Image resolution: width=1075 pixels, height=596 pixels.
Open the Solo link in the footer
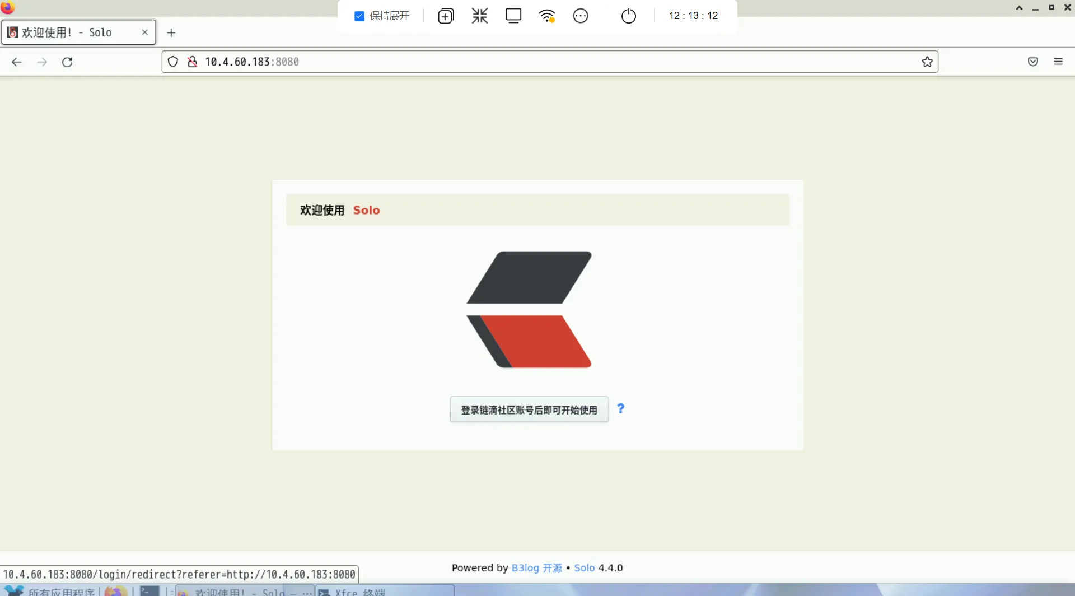(585, 568)
